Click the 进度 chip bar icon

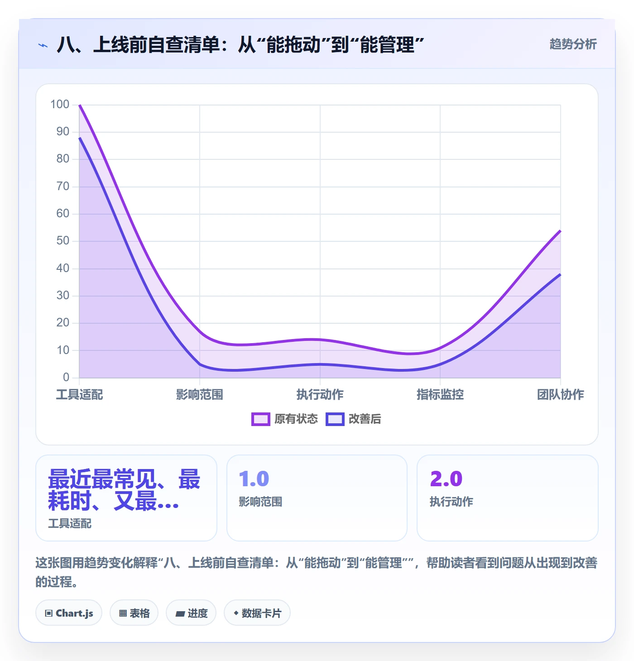click(x=180, y=614)
